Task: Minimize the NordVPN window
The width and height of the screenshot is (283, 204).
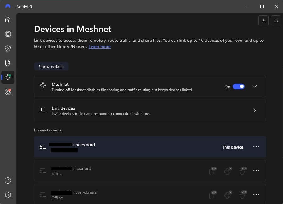Action: pos(247,6)
